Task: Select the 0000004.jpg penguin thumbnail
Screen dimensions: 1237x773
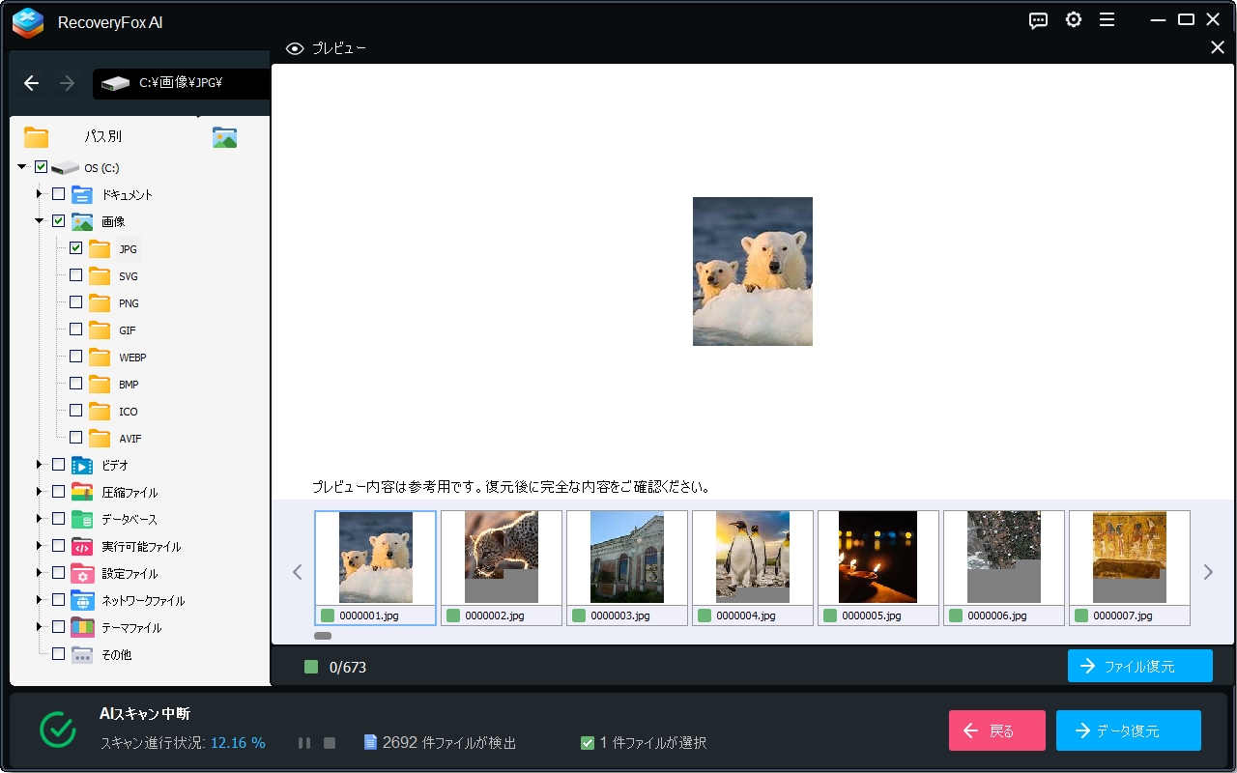Action: (752, 557)
